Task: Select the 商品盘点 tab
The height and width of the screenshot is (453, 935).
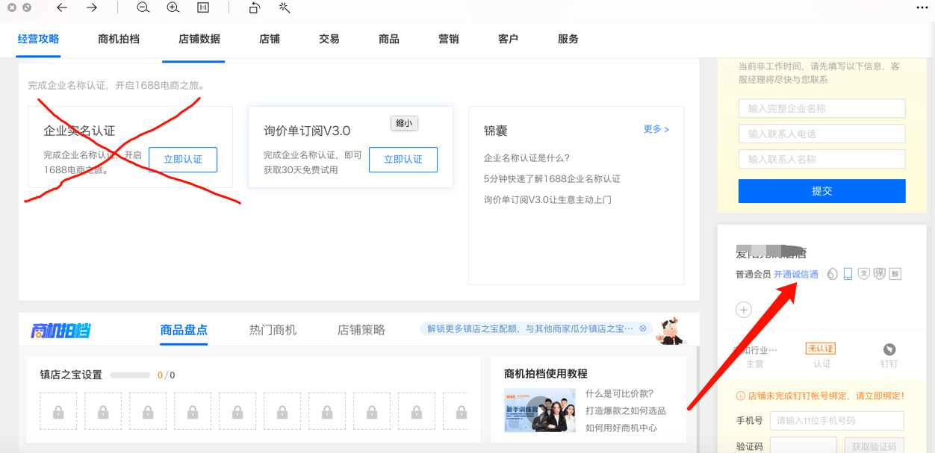Action: [x=184, y=330]
